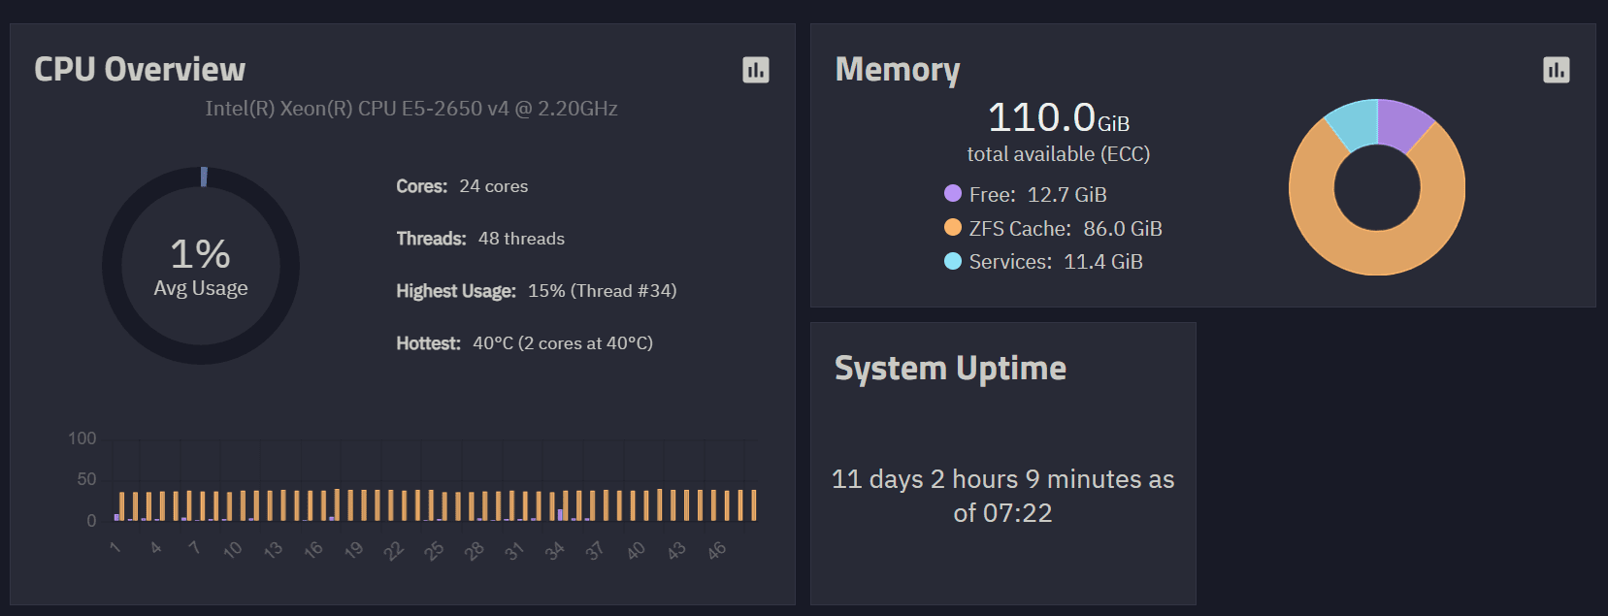Click the Intel Xeon E5-2650 v4 model text
Image resolution: width=1608 pixels, height=616 pixels.
(411, 109)
